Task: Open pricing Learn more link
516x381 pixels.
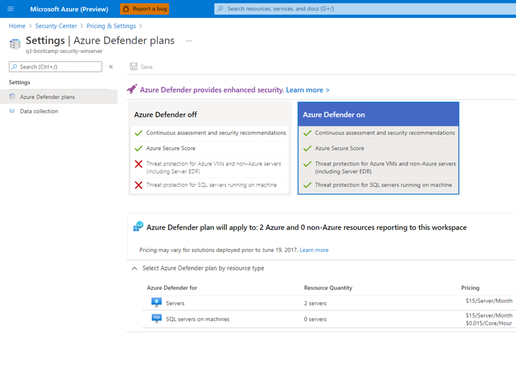Action: coord(314,250)
